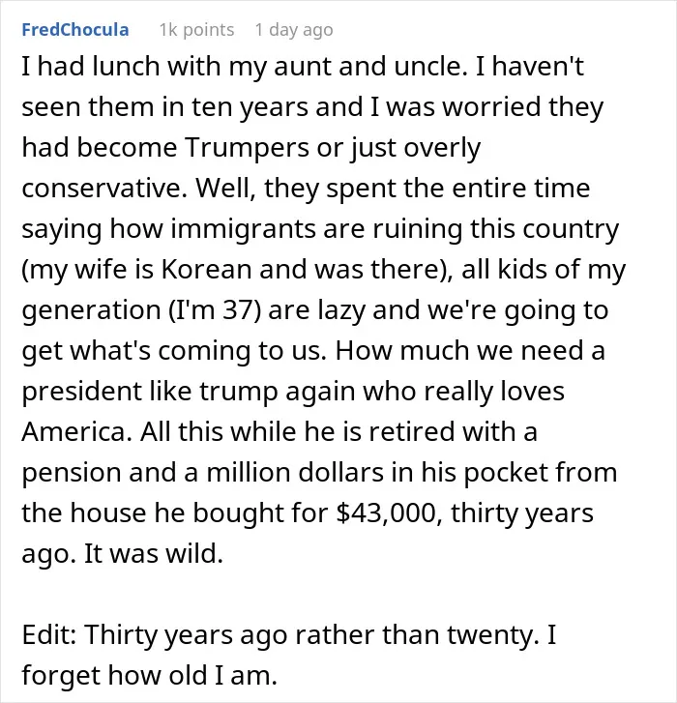Click the word conservative in comment

point(104,188)
